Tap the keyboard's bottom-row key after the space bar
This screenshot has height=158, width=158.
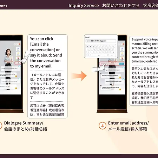click(x=112, y=55)
